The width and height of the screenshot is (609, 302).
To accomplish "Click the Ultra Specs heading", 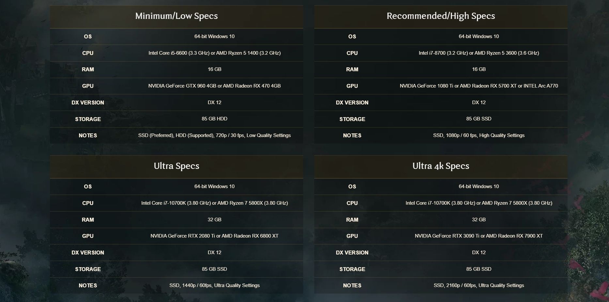I will point(176,166).
